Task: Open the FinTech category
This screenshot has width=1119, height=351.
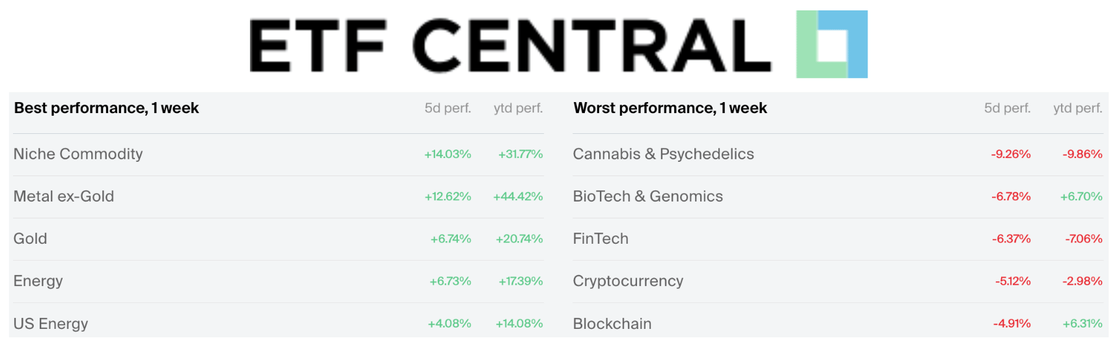Action: coord(601,239)
